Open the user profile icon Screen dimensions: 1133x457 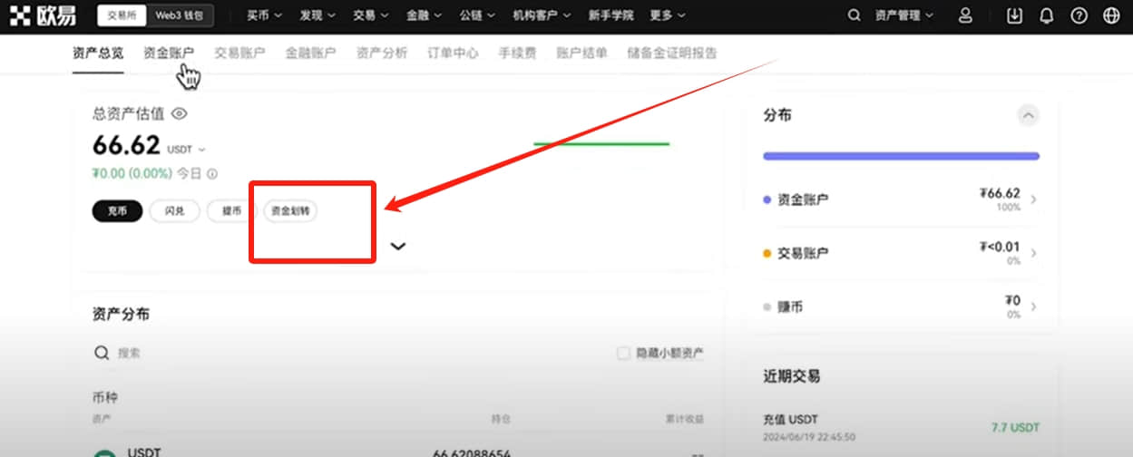pyautogui.click(x=965, y=15)
